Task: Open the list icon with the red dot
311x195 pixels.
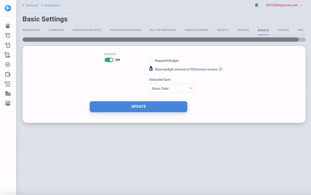Action: point(7,84)
